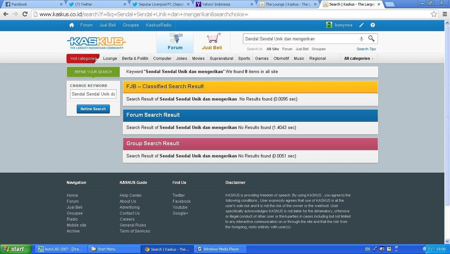Restrict search to Forum under Search in
This screenshot has height=254, width=450.
point(287,49)
